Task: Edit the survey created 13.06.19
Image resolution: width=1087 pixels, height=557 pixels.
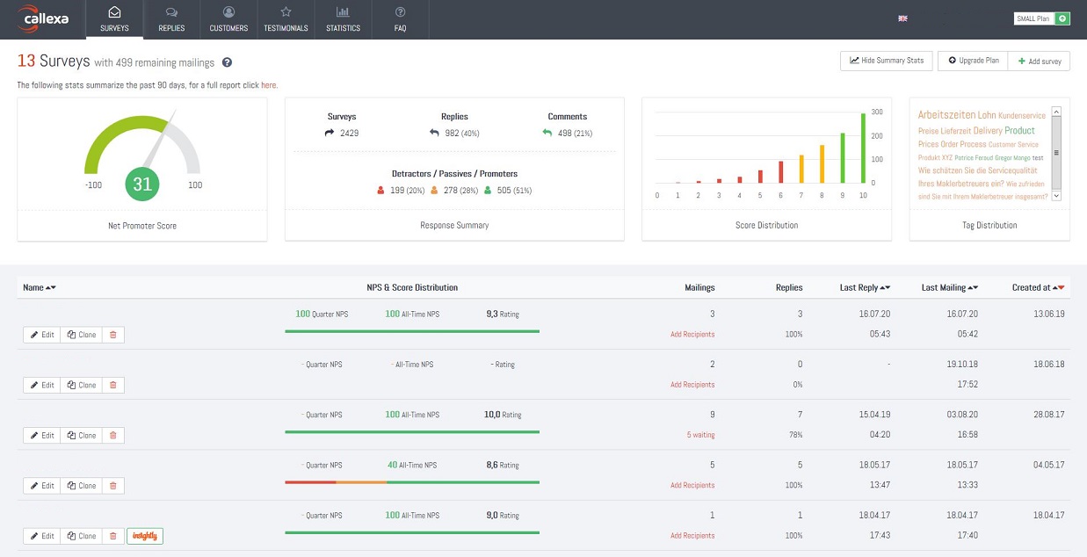Action: click(x=41, y=335)
